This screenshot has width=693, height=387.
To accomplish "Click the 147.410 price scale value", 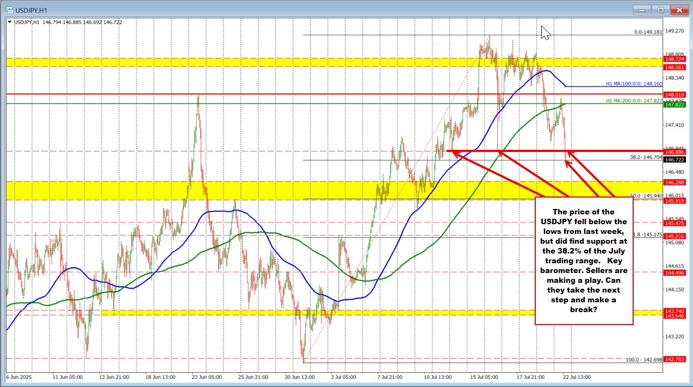I will (x=675, y=125).
